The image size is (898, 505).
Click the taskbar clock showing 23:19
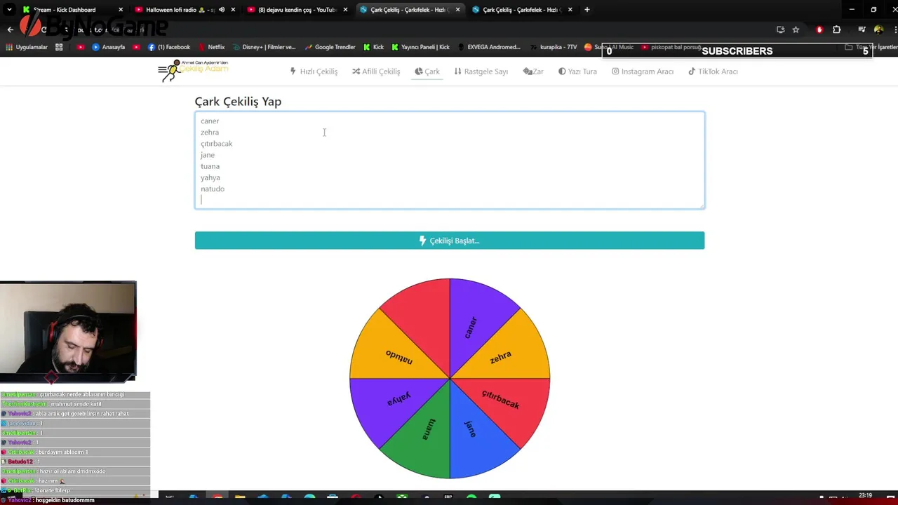point(865,496)
